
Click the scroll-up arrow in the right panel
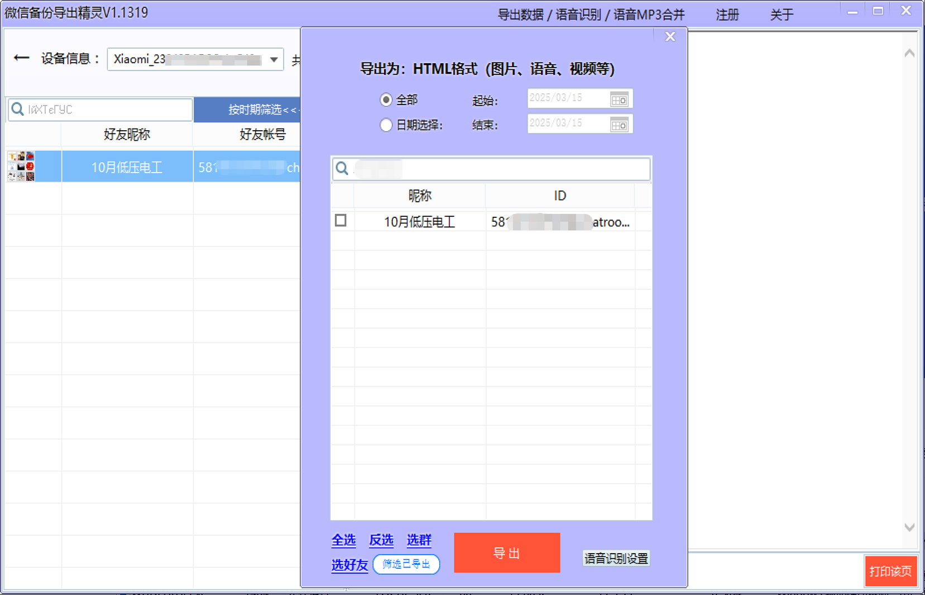[x=909, y=54]
